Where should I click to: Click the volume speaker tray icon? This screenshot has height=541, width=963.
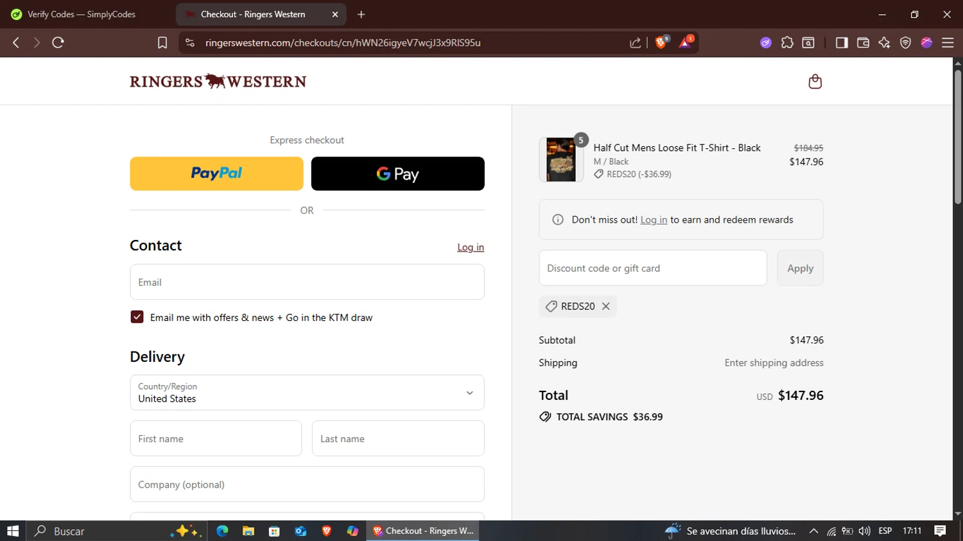864,531
